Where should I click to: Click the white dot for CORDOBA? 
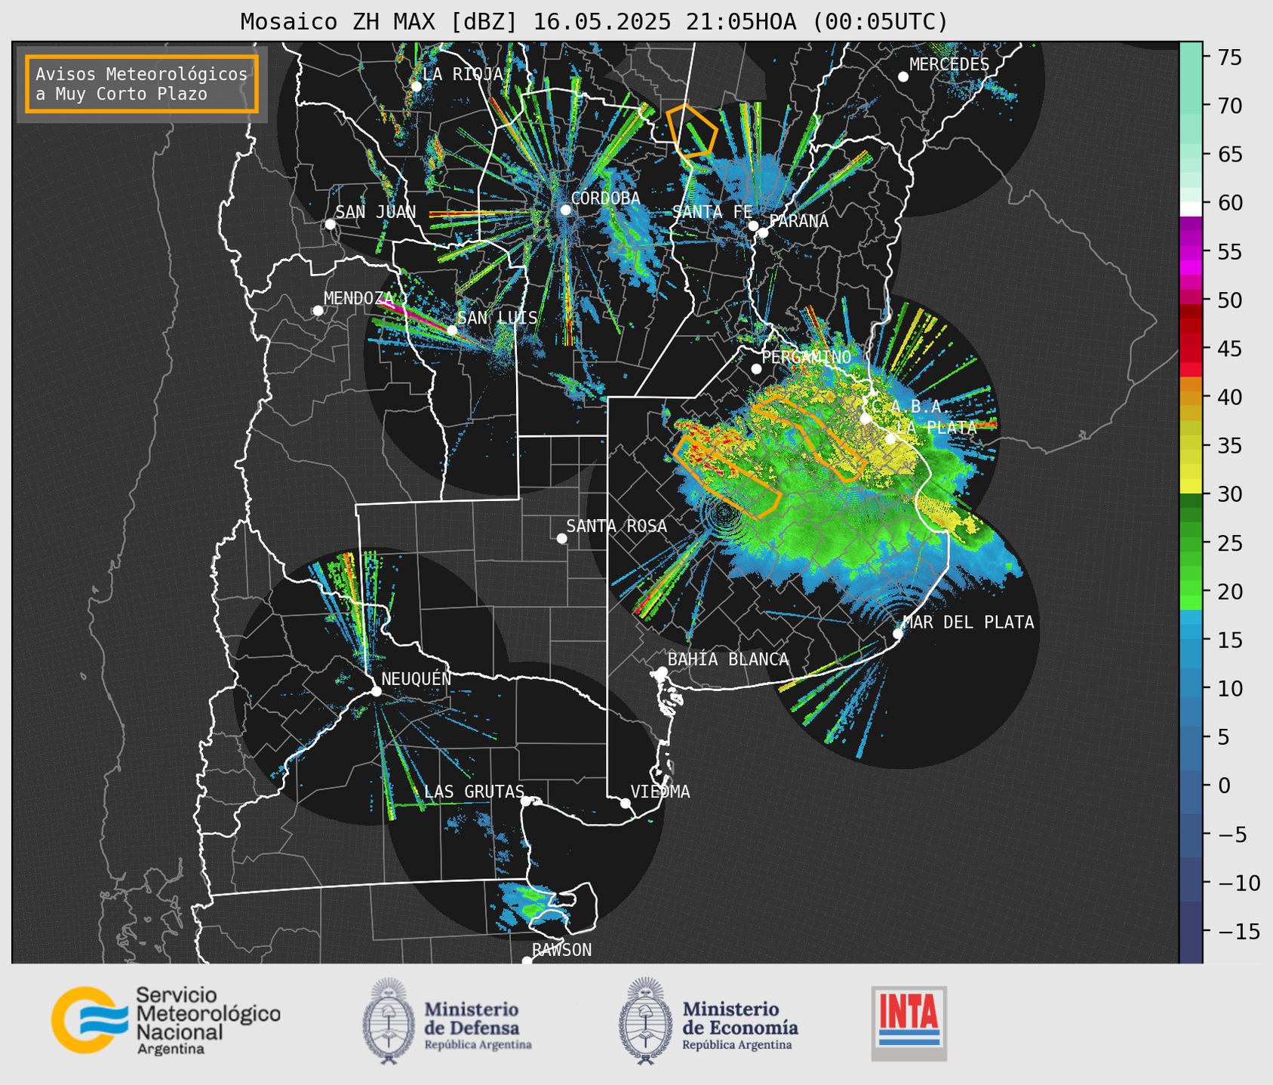[565, 210]
